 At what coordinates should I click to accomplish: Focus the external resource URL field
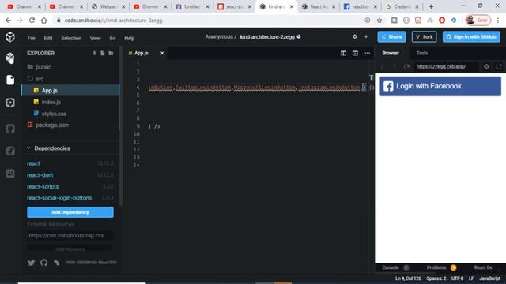tap(70, 236)
